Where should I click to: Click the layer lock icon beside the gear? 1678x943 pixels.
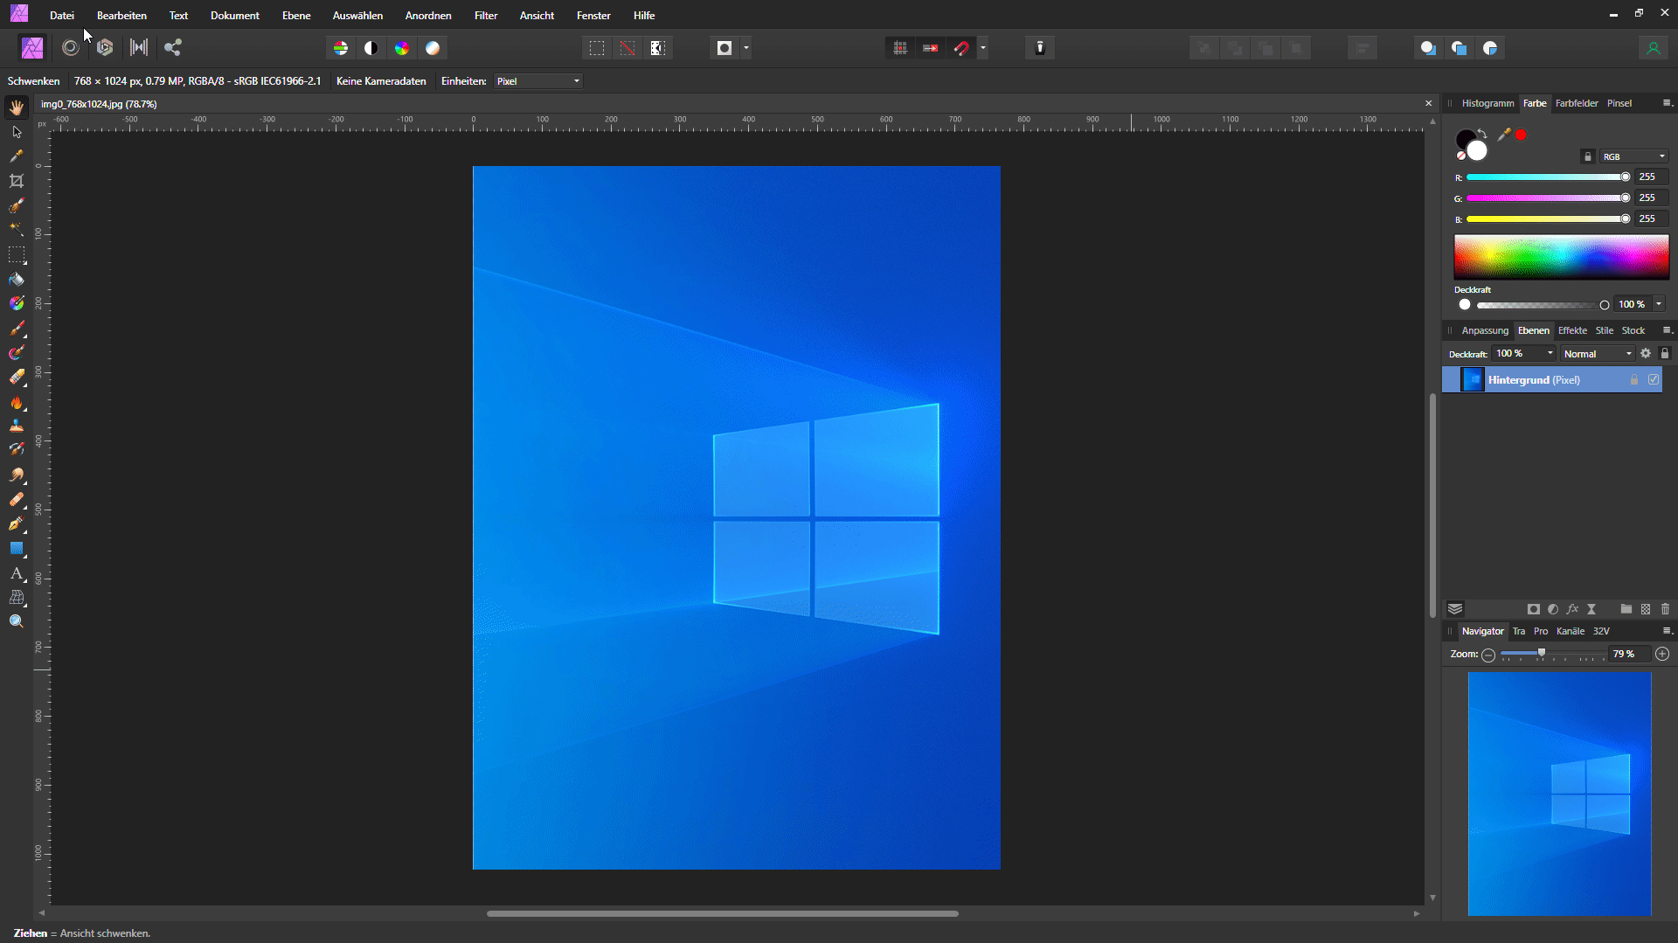[1665, 354]
